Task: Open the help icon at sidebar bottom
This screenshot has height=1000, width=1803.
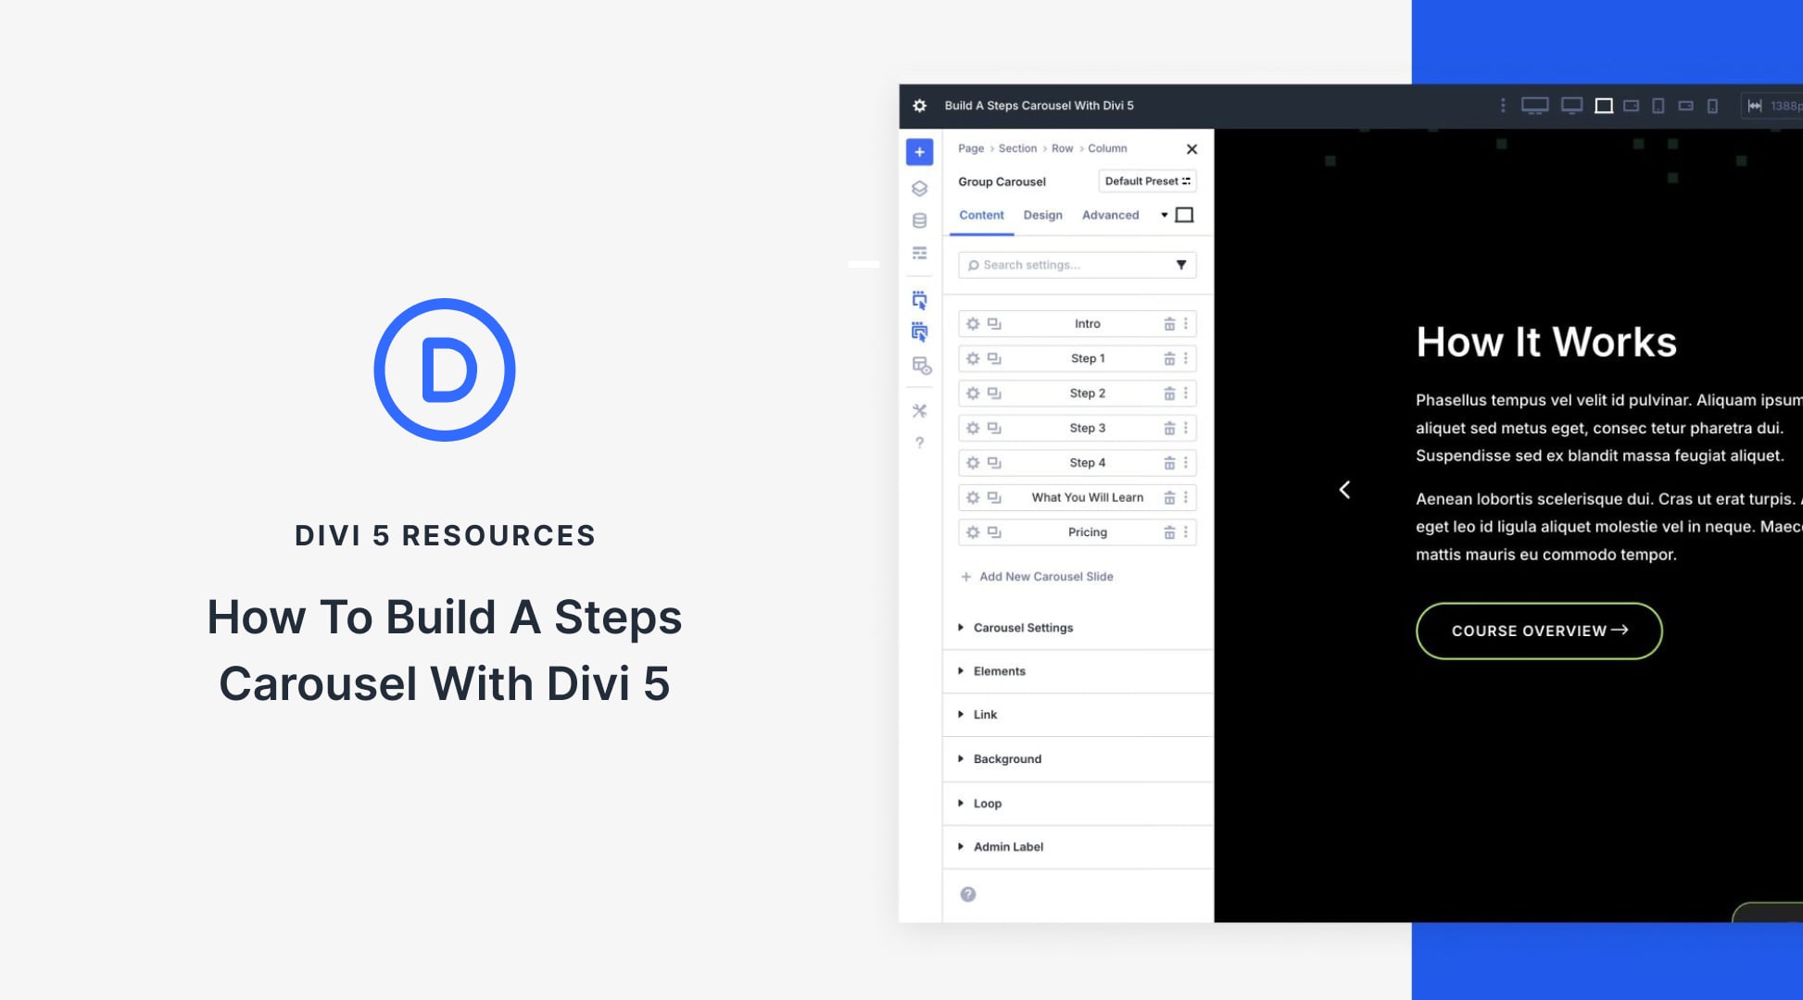Action: pos(919,443)
